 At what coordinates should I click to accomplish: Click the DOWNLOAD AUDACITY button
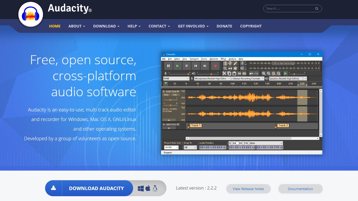[x=96, y=188]
